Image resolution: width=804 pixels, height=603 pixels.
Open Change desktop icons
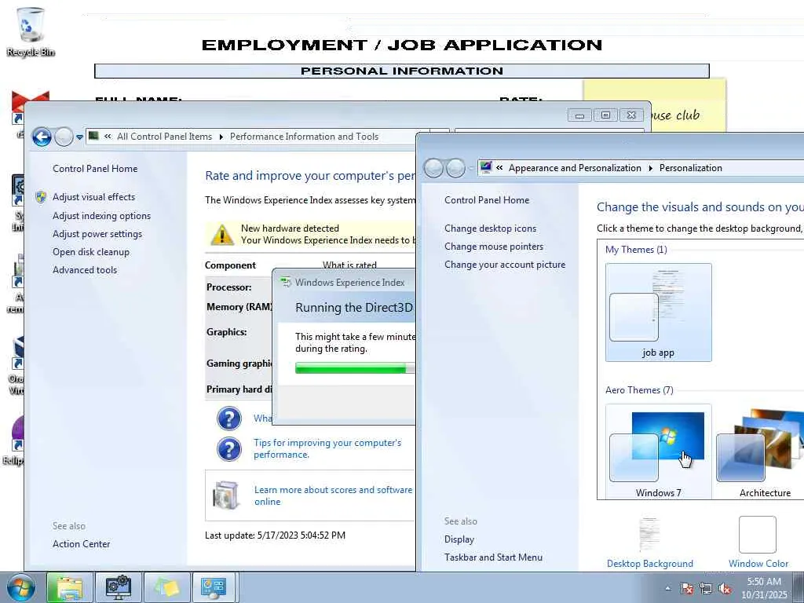[490, 228]
